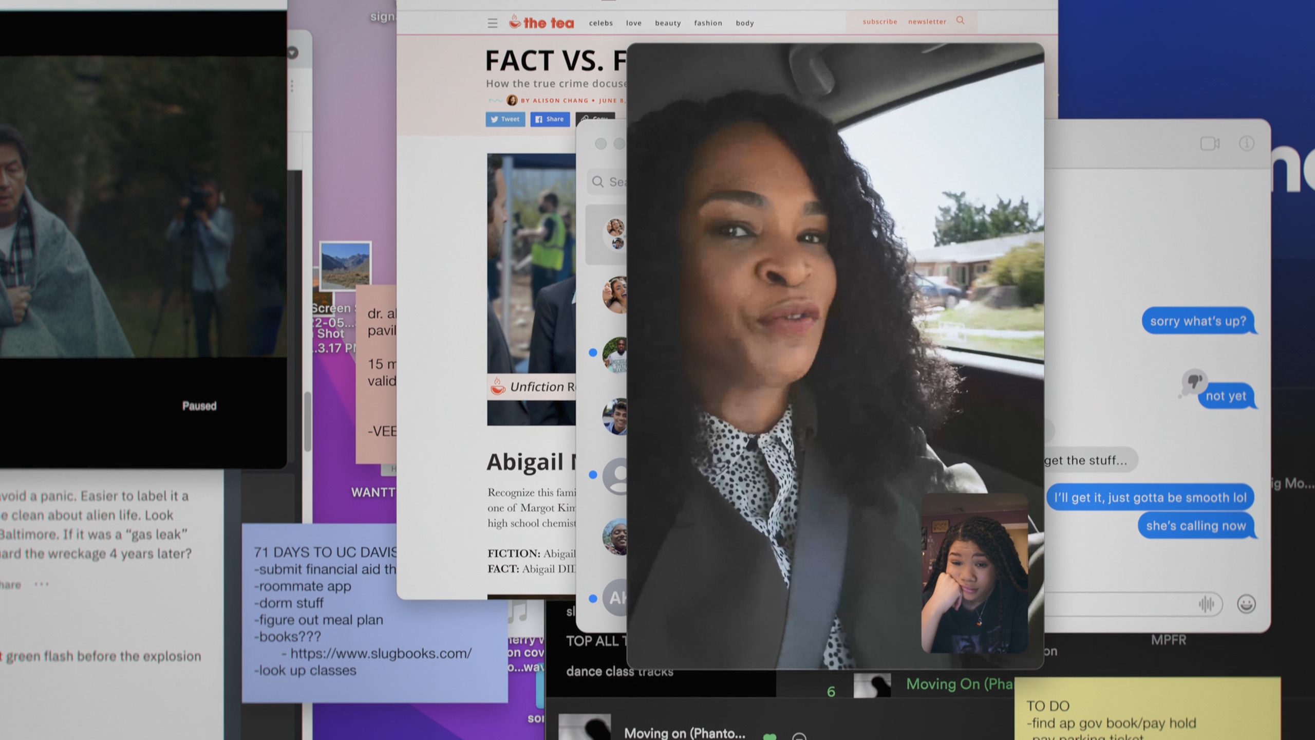Record audio message with waveform icon
1315x740 pixels.
(1206, 604)
